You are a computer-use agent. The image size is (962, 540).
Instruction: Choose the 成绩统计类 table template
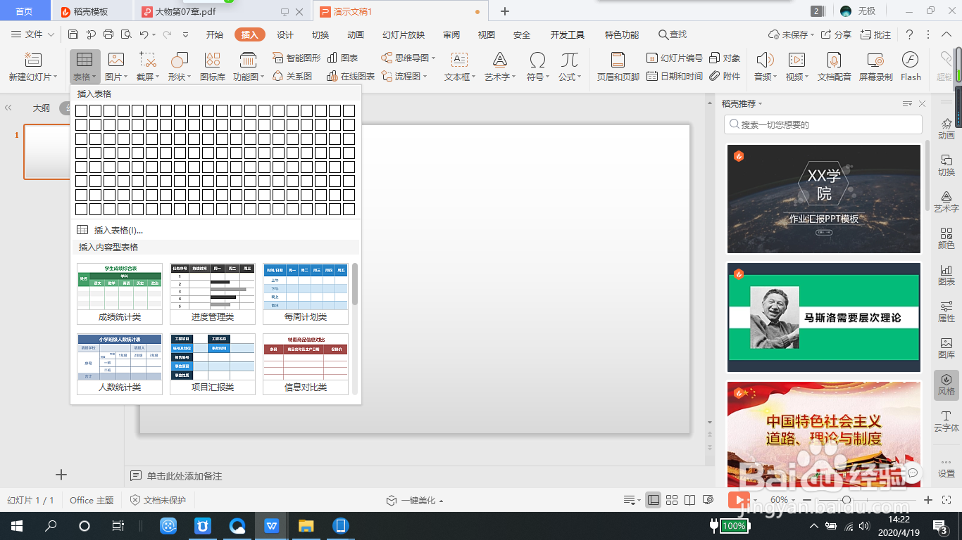[120, 293]
